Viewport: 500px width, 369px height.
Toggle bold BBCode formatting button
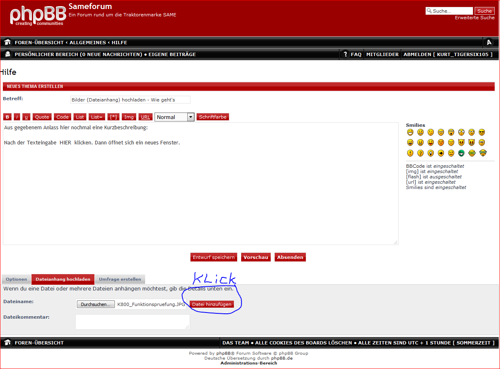[x=7, y=117]
